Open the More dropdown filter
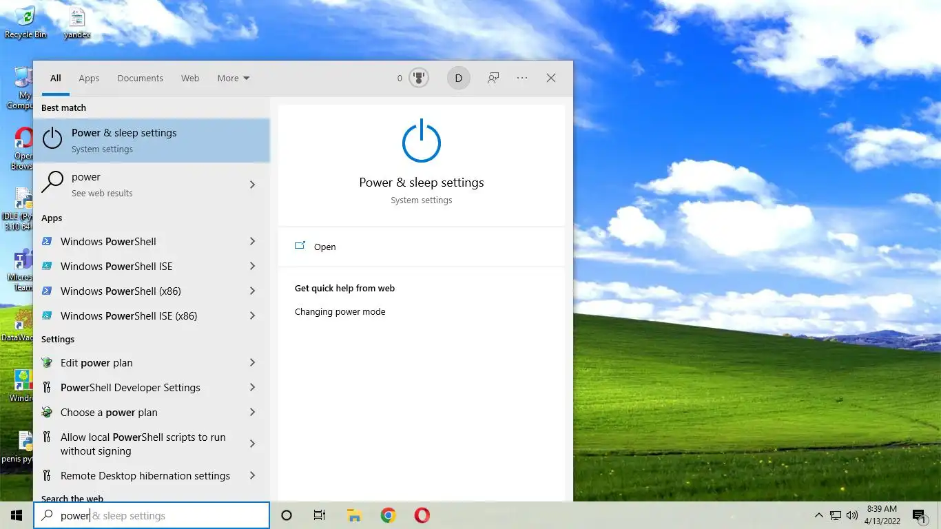 point(234,78)
